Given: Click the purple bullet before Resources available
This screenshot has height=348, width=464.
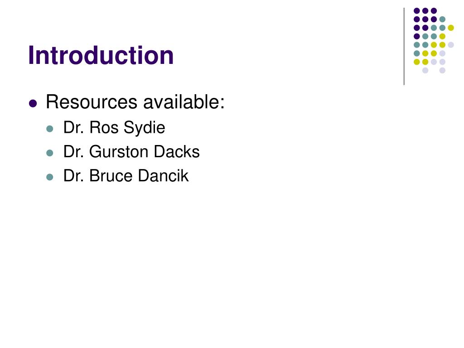Looking at the screenshot, I should 33,104.
